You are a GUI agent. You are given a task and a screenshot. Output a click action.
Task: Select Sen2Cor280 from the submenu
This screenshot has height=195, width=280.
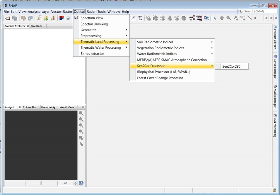(232, 66)
